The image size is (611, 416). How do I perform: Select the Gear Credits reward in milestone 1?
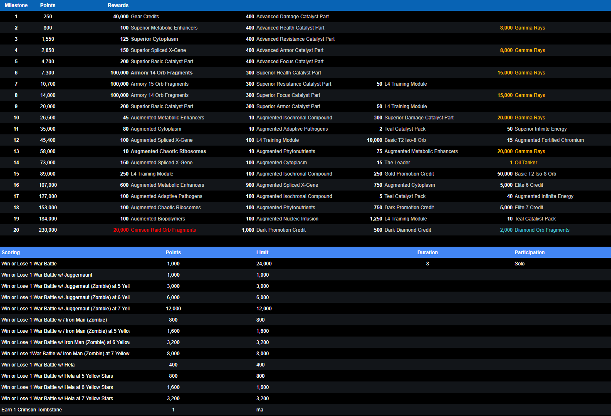[145, 17]
